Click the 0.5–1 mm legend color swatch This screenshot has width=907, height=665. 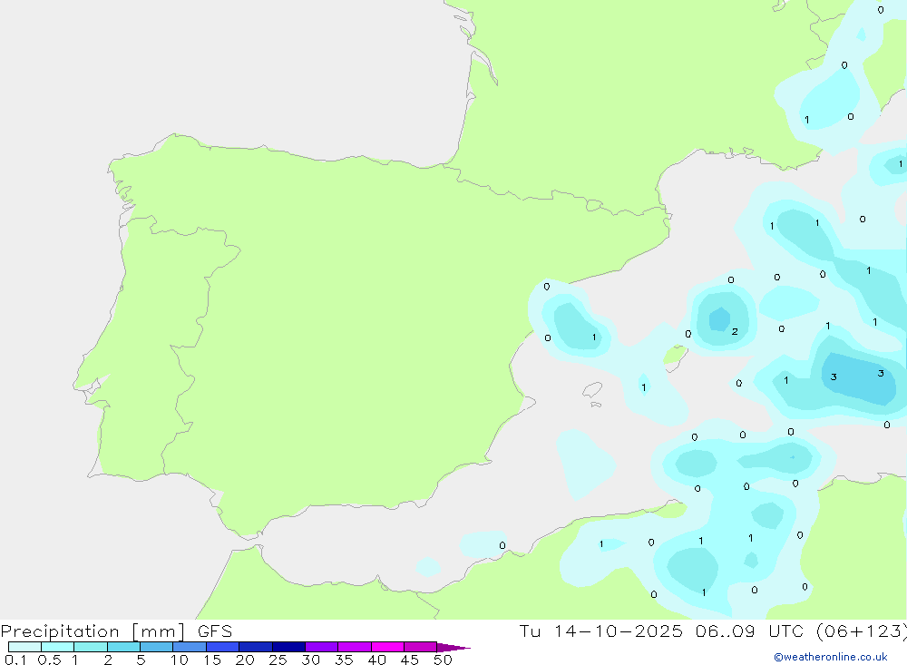57,647
